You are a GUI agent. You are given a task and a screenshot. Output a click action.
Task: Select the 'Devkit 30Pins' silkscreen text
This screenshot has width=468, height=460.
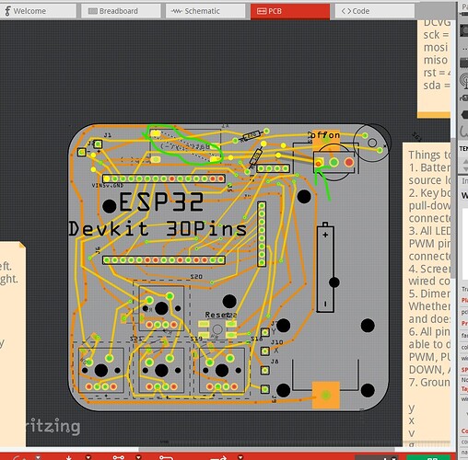[x=158, y=229]
